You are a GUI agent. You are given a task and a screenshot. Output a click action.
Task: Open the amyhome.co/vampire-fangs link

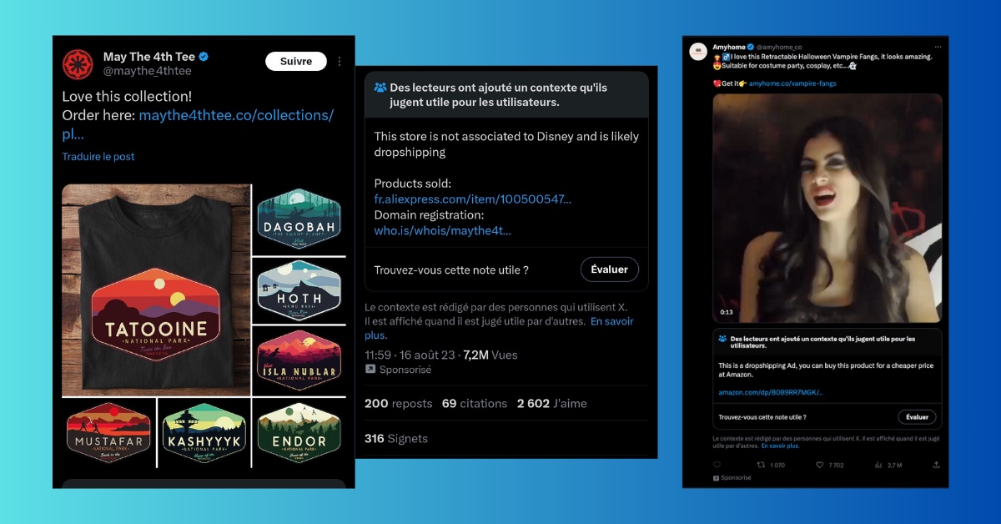point(792,83)
